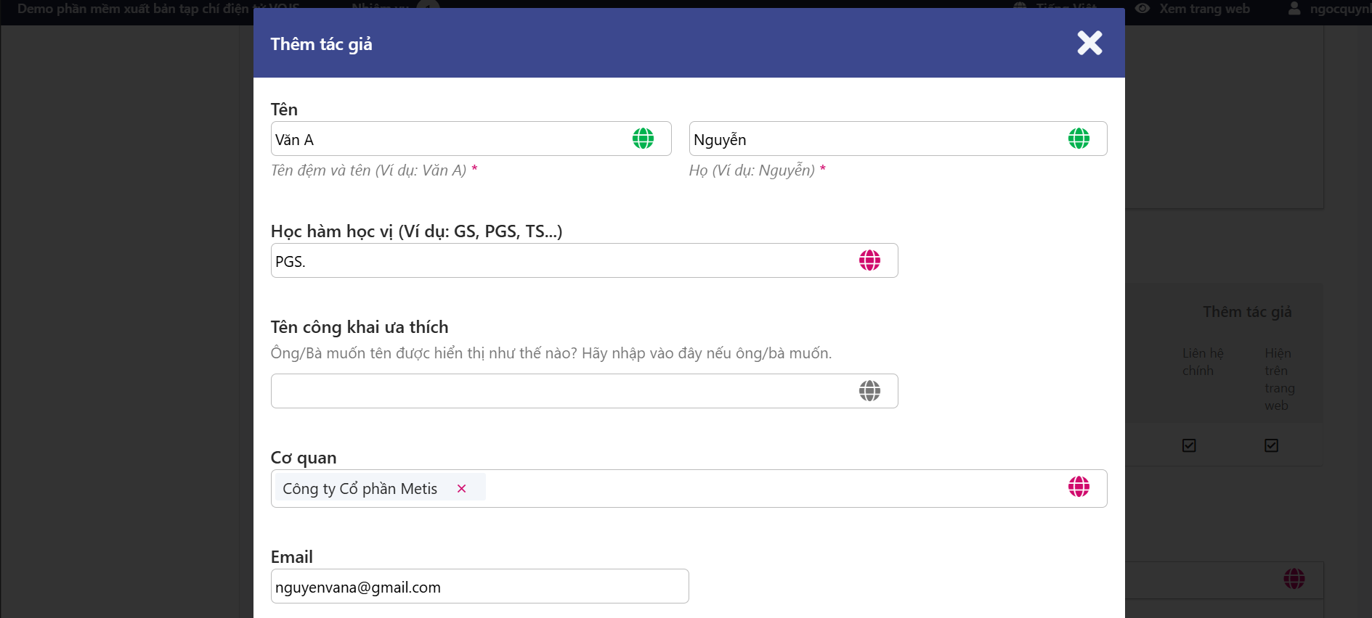Focus the family name field containing Nguyễn

click(872, 139)
